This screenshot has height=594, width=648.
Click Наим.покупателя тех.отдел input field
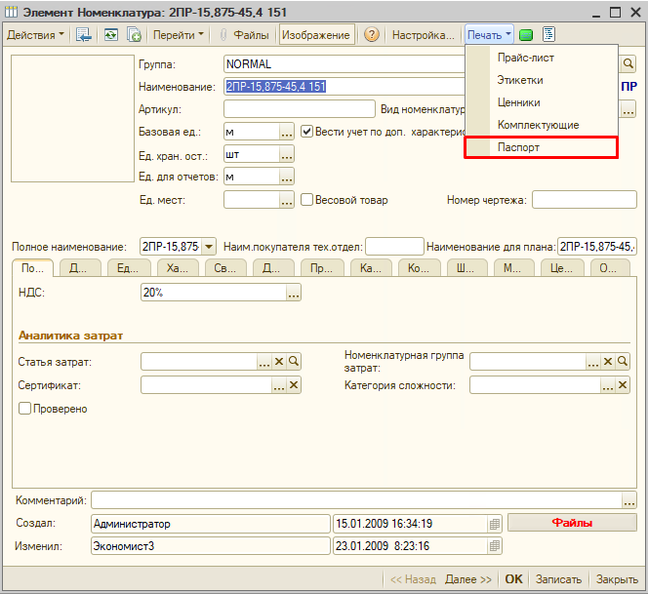394,247
